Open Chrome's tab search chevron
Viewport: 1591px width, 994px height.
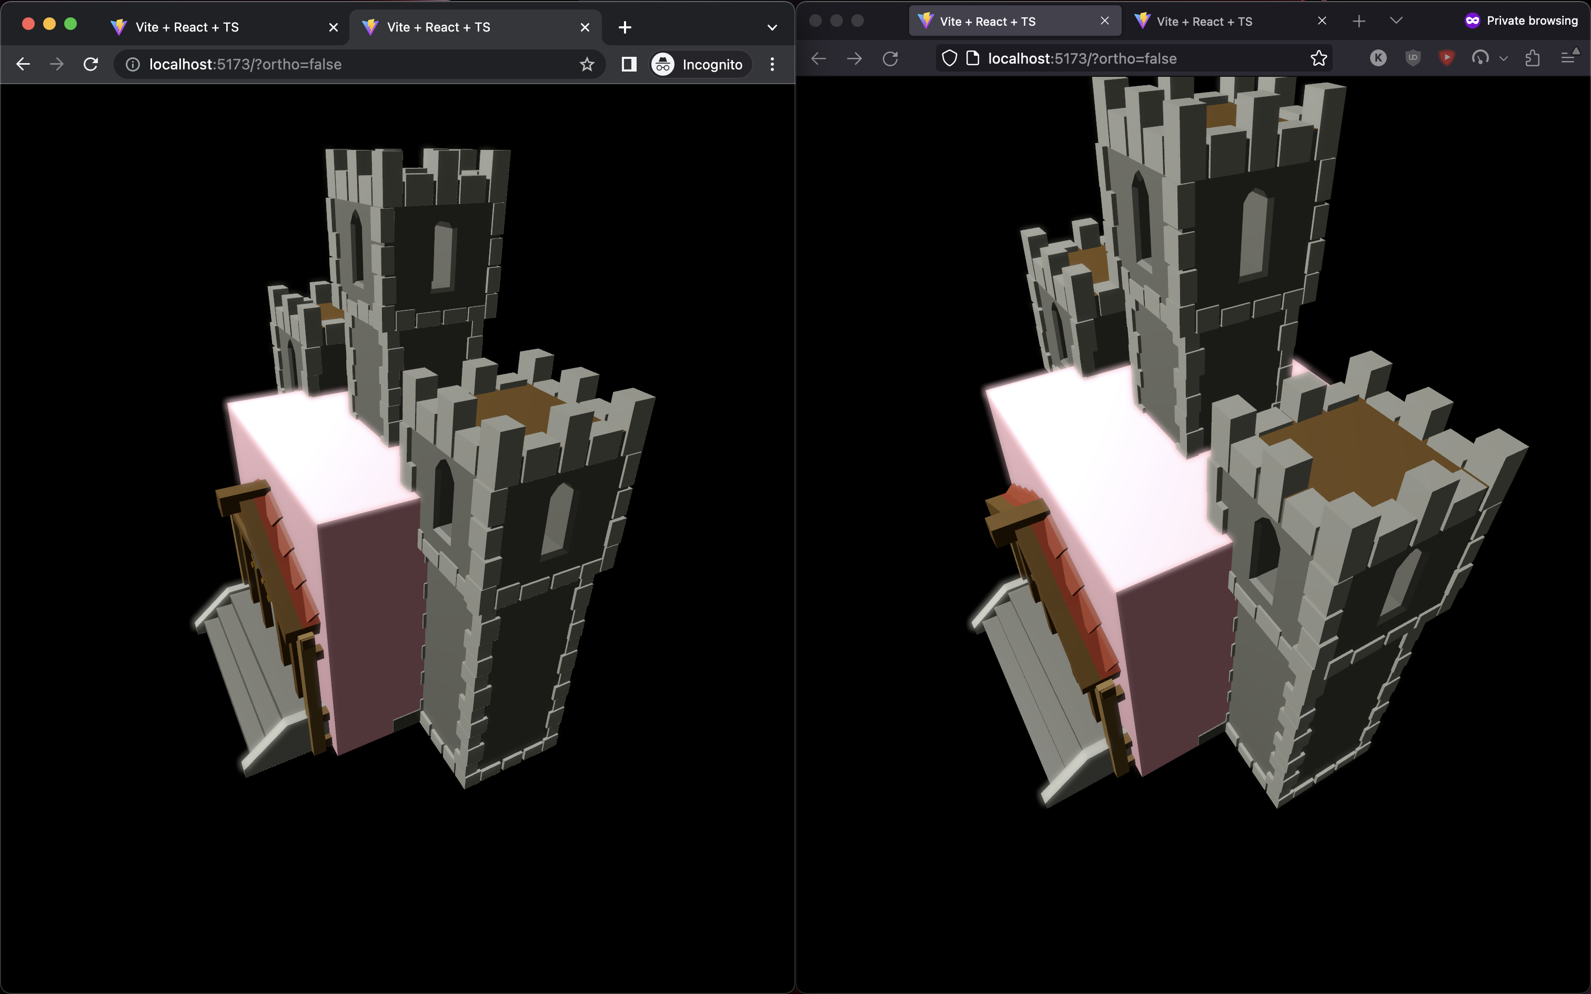[x=771, y=27]
